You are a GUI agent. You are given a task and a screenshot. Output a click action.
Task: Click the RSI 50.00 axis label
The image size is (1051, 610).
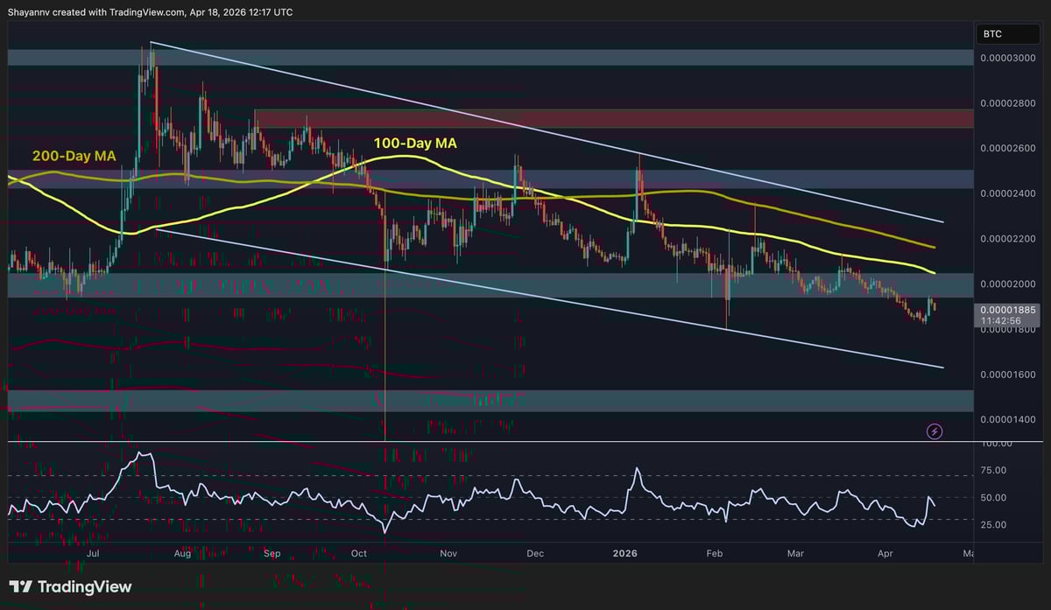tap(995, 497)
